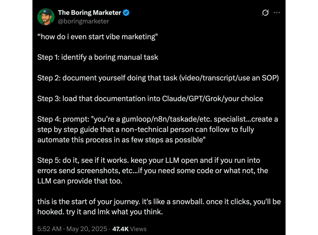Click the blue verified badge
Viewport: 318px width, 235px height.
coord(126,12)
